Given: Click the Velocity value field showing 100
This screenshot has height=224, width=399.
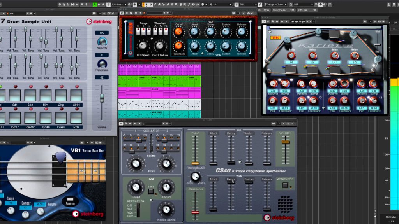Looking at the screenshot, I should click(x=102, y=33).
